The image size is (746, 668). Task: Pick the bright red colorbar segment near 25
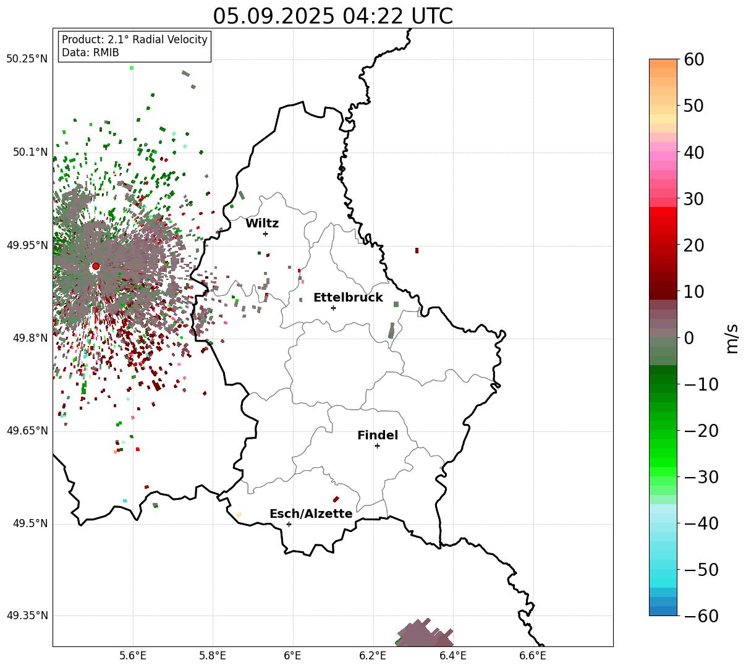(663, 221)
